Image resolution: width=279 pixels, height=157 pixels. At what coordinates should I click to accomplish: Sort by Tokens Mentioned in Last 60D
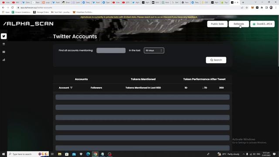(143, 88)
